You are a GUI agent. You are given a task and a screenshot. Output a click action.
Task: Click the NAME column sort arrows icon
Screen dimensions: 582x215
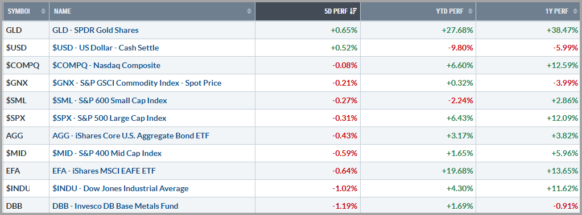[x=249, y=11]
